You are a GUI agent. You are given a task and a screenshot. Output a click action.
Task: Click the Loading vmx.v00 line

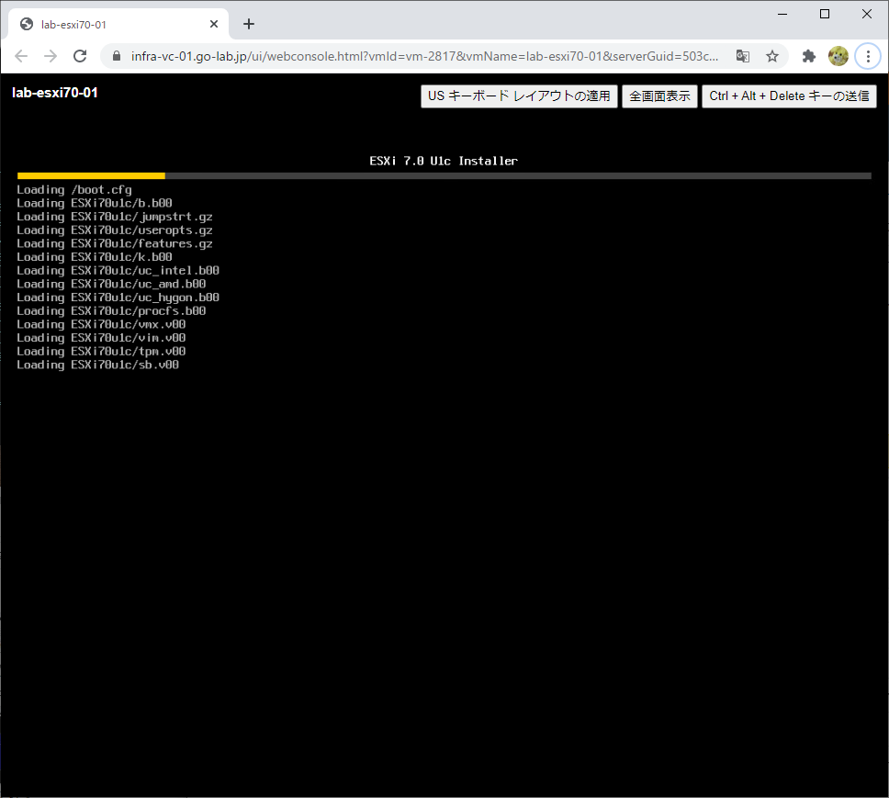click(x=101, y=324)
